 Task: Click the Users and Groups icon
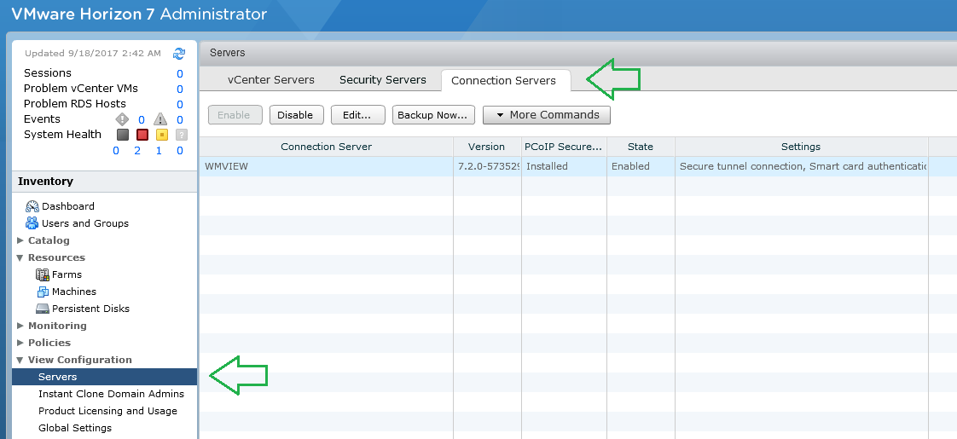tap(32, 223)
